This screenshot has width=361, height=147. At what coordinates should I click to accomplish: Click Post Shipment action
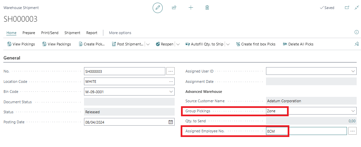[x=128, y=44]
